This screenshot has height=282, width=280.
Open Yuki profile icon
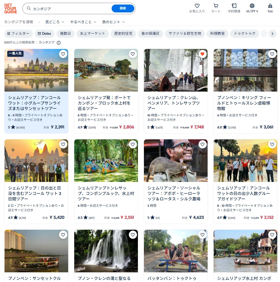pyautogui.click(x=270, y=6)
